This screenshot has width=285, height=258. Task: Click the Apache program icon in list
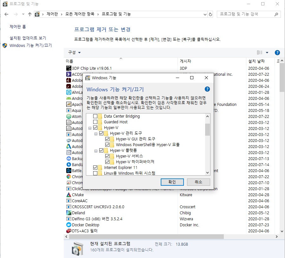[68, 104]
